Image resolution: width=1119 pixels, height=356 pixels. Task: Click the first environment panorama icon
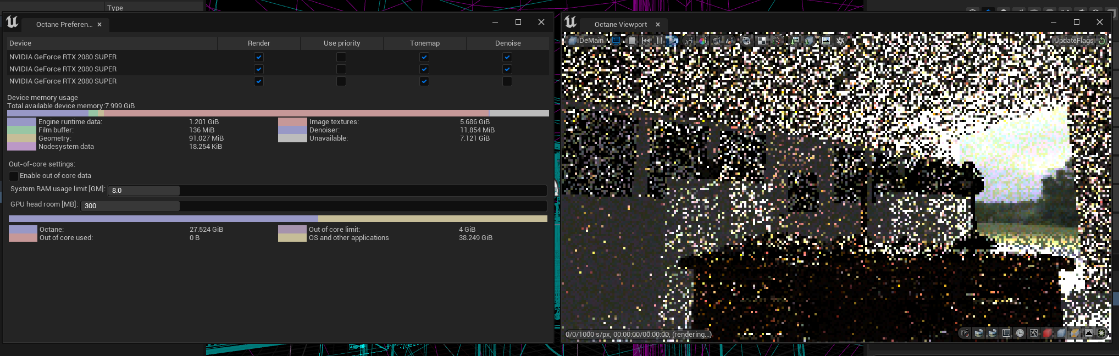[979, 333]
